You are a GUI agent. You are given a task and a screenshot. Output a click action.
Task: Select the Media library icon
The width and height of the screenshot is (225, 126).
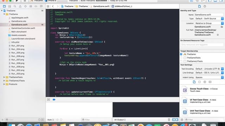point(210,82)
